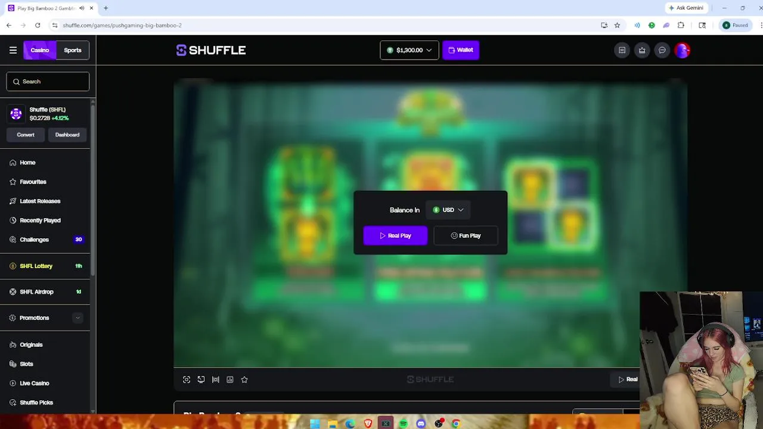The width and height of the screenshot is (763, 429).
Task: Click the sidebar vertical scrollbar
Action: tap(92, 191)
